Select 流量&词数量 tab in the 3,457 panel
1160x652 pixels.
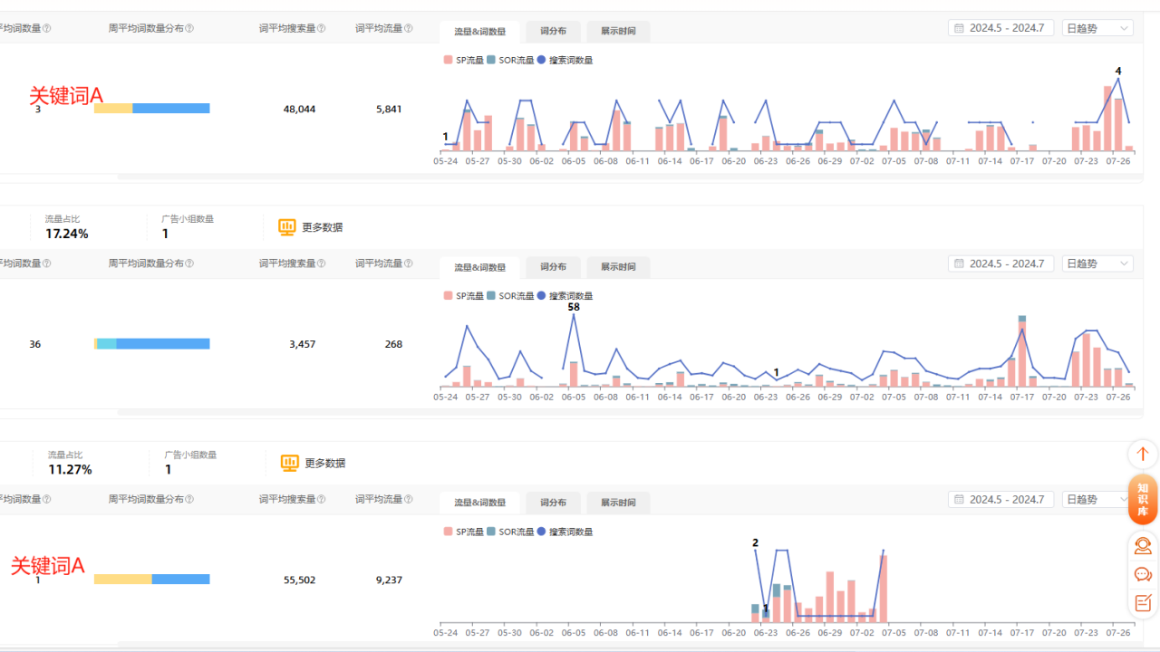coord(479,267)
